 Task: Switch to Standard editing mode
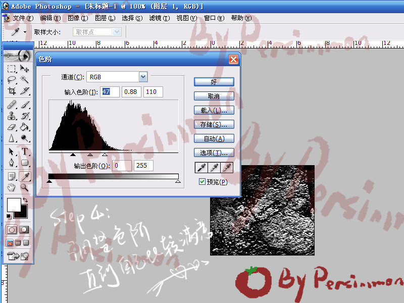click(12, 230)
